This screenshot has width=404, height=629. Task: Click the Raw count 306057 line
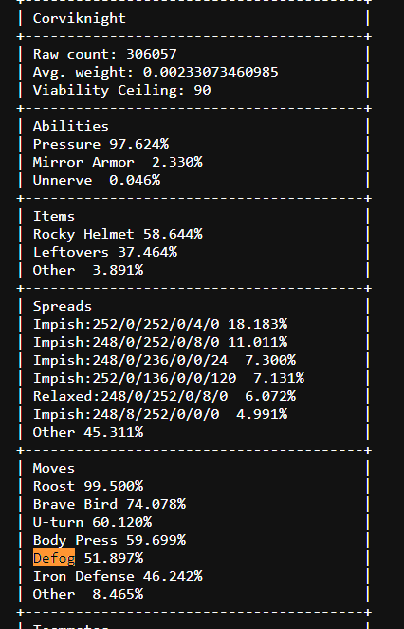105,54
